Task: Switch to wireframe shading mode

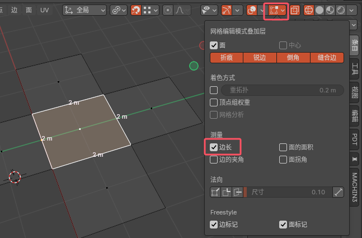Action: (x=308, y=10)
